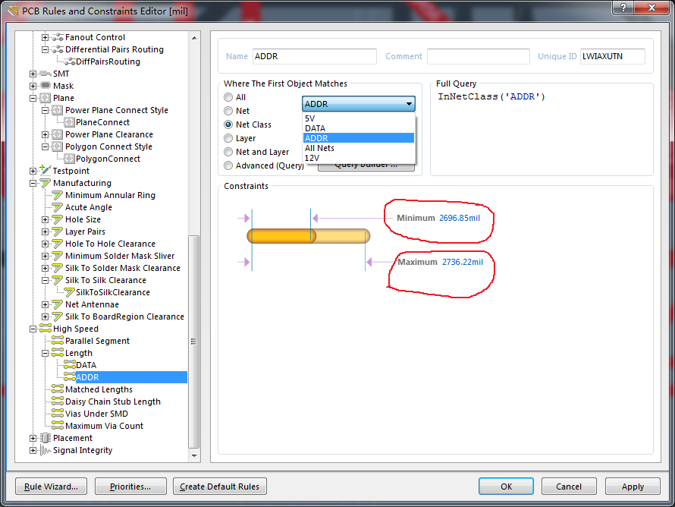Click the Vias Under SMD icon
The width and height of the screenshot is (675, 507).
click(x=57, y=414)
